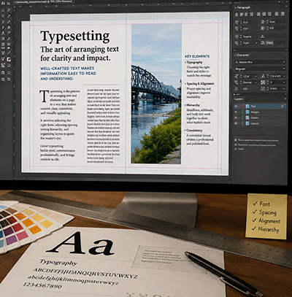Click the Consistency sidebar item
The image size is (292, 297).
(194, 131)
